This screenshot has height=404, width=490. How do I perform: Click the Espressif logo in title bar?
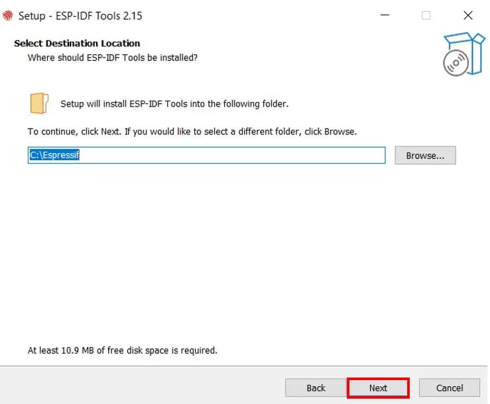(x=8, y=15)
